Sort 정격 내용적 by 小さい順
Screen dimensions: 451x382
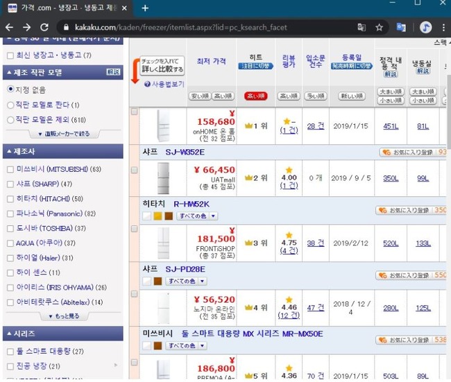391,101
